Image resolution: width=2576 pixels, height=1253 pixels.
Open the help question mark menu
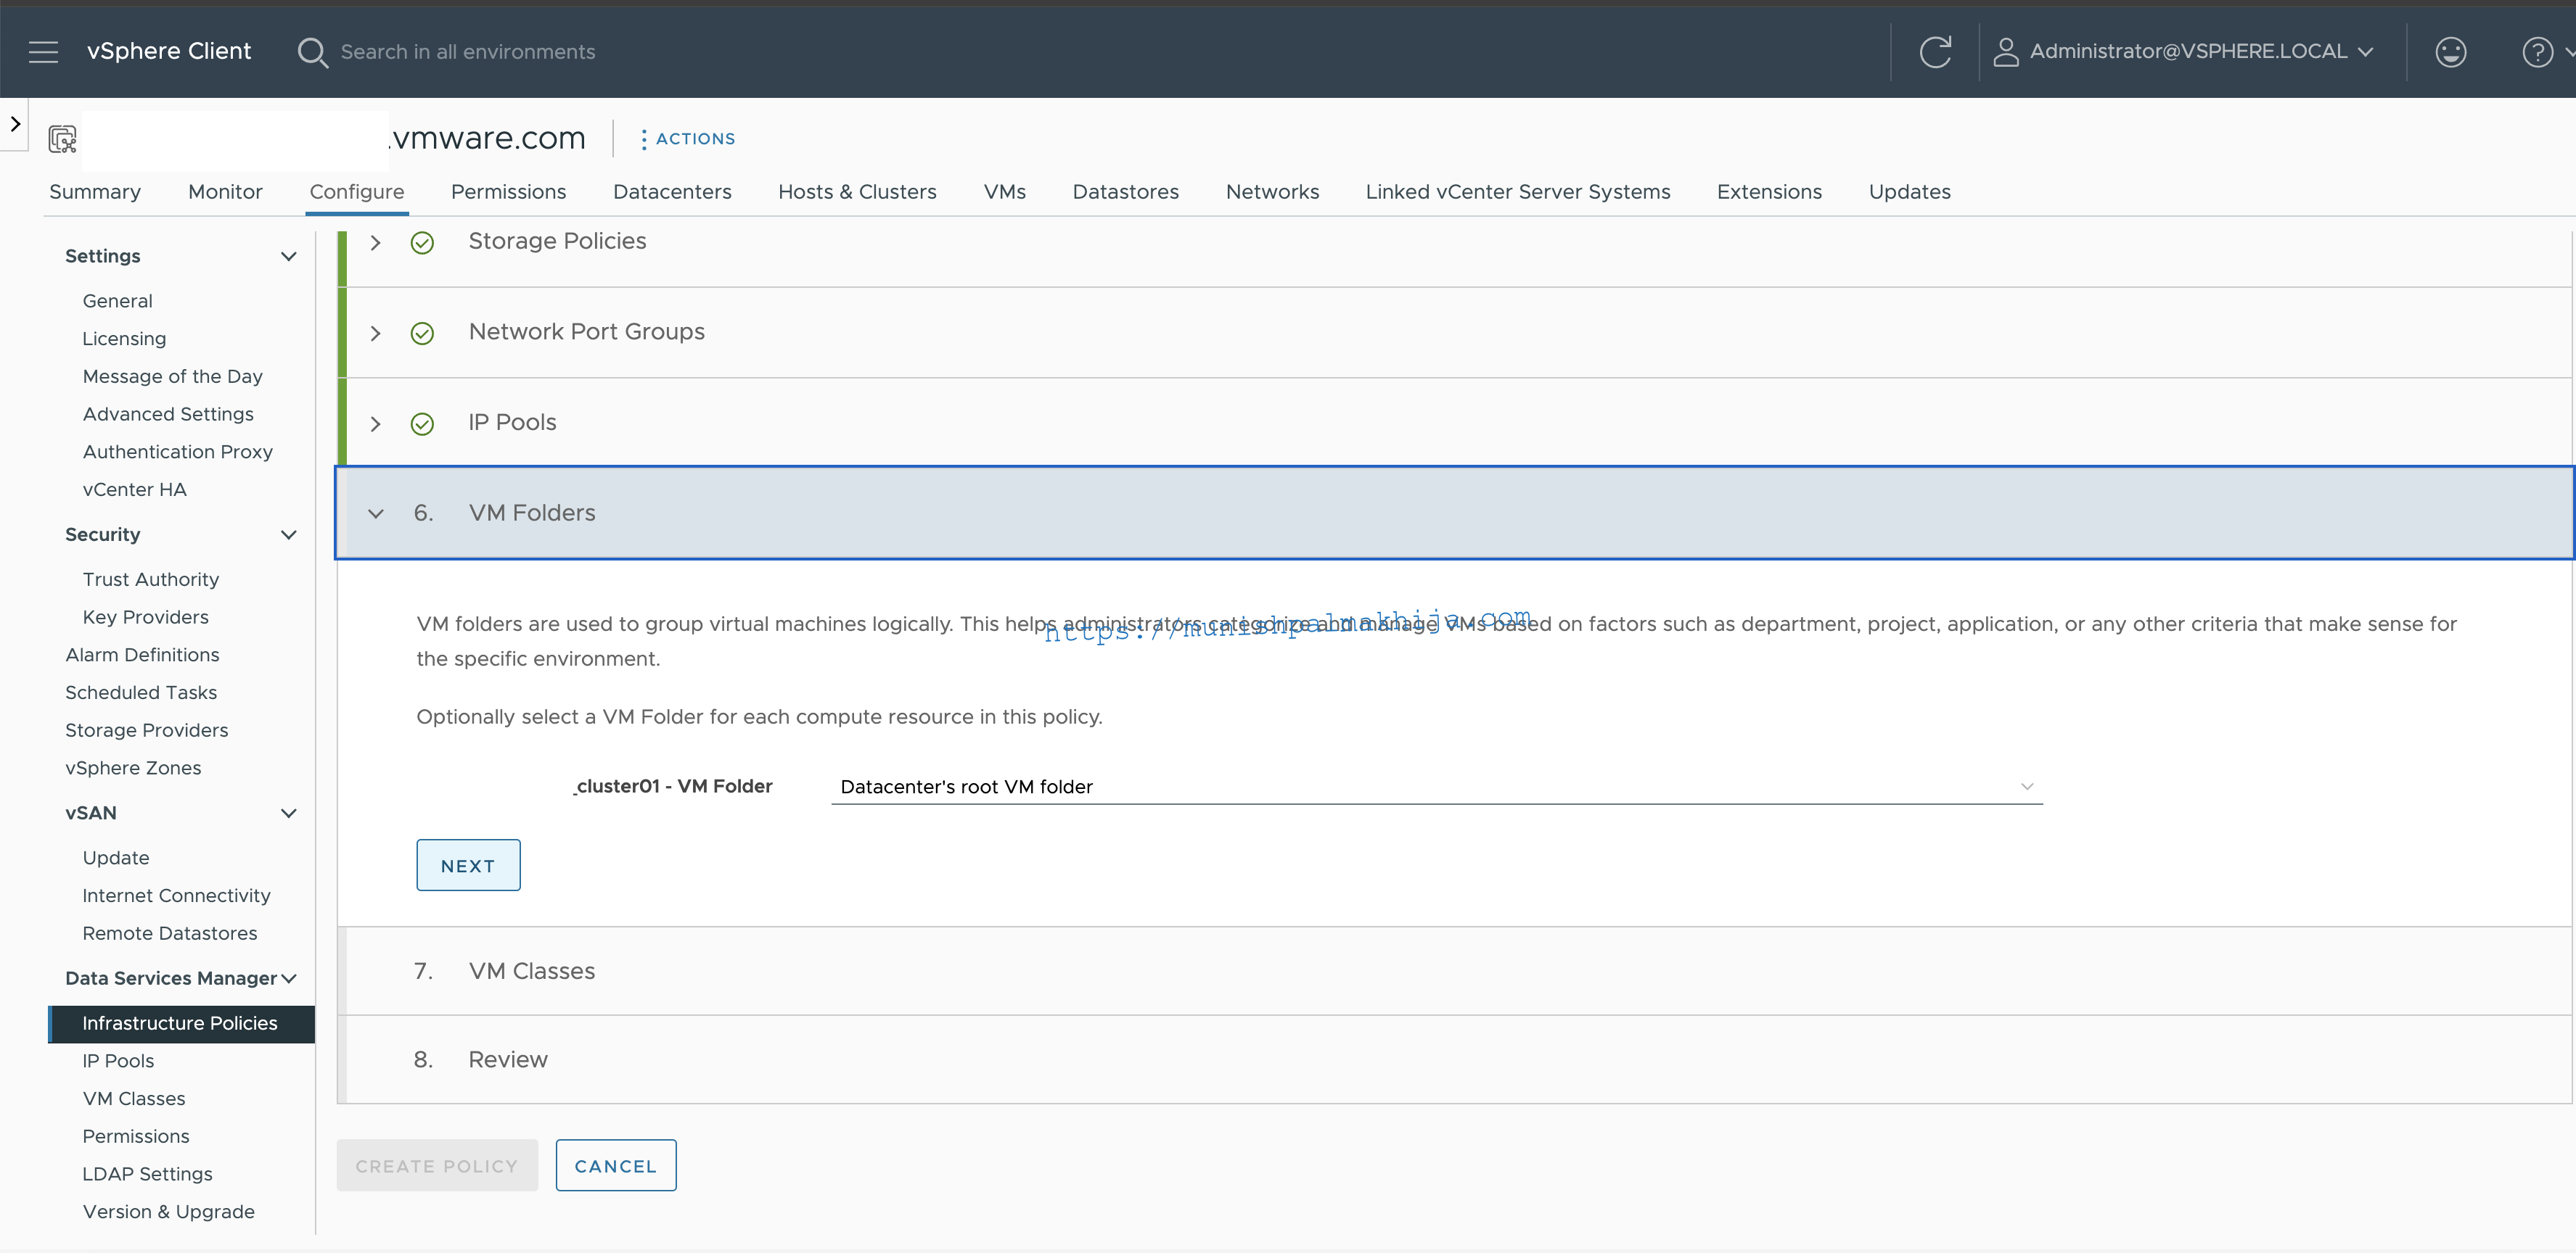coord(2537,52)
